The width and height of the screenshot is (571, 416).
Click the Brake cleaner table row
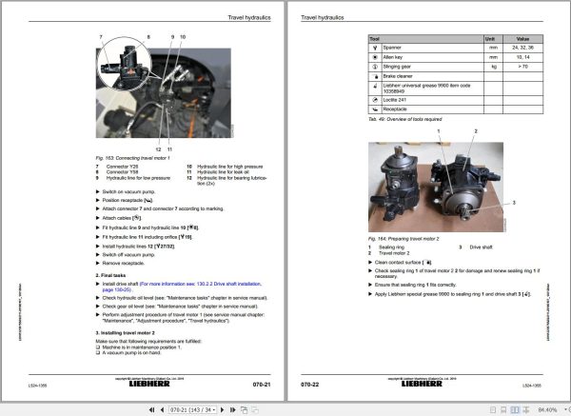[456, 76]
